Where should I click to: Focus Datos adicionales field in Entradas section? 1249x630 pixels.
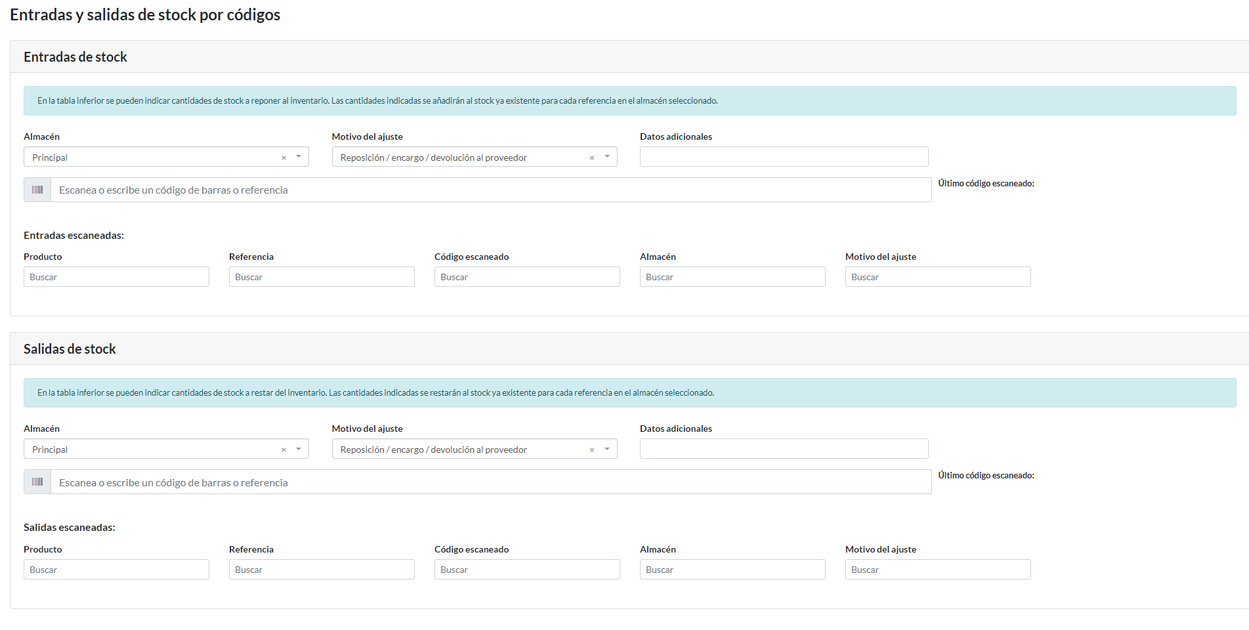pos(784,157)
